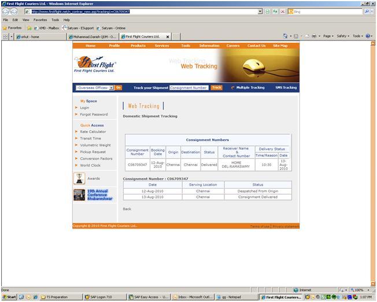Expand the Tools command bar dropdown
This screenshot has height=302, width=377.
coord(358,36)
